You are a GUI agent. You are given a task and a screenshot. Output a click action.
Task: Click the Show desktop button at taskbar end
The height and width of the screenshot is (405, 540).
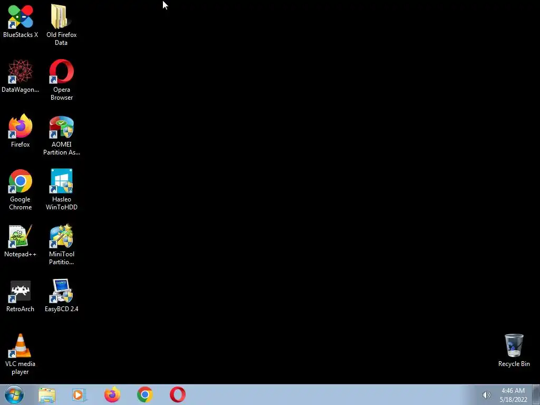point(536,394)
